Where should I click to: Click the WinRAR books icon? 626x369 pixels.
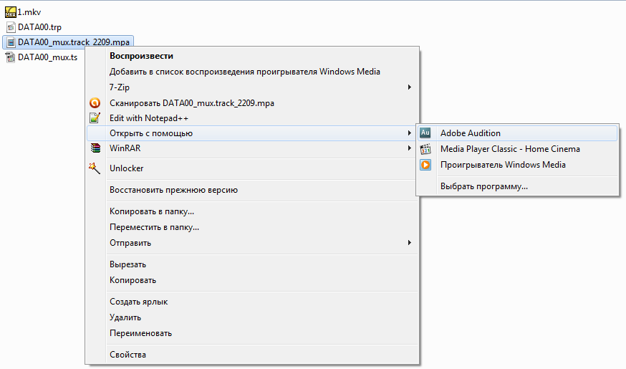[94, 149]
